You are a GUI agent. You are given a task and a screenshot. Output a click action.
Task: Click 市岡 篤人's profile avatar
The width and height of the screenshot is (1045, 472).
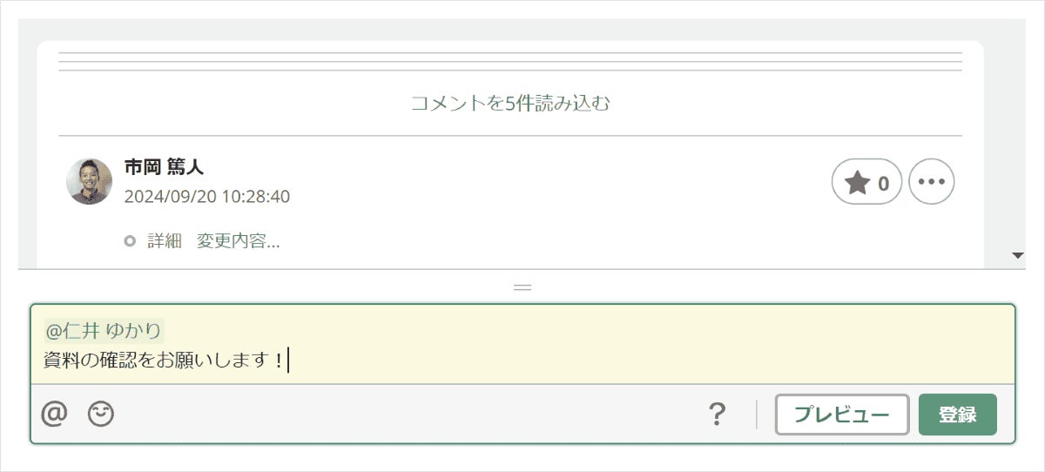coord(90,182)
